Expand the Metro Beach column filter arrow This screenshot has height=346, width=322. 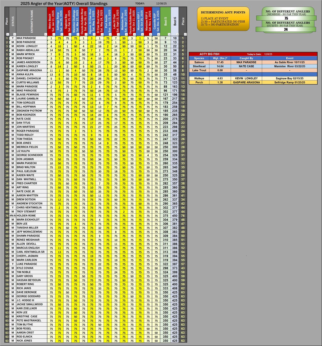[x=54, y=34]
